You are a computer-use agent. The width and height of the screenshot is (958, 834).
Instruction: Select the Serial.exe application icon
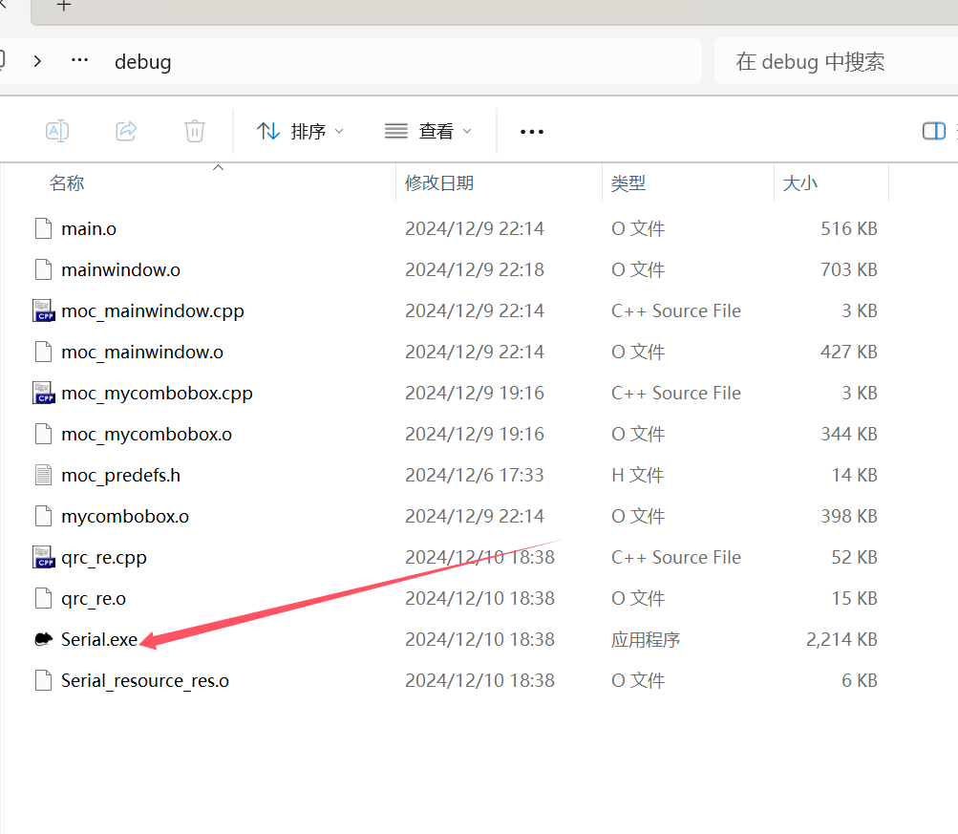click(43, 639)
